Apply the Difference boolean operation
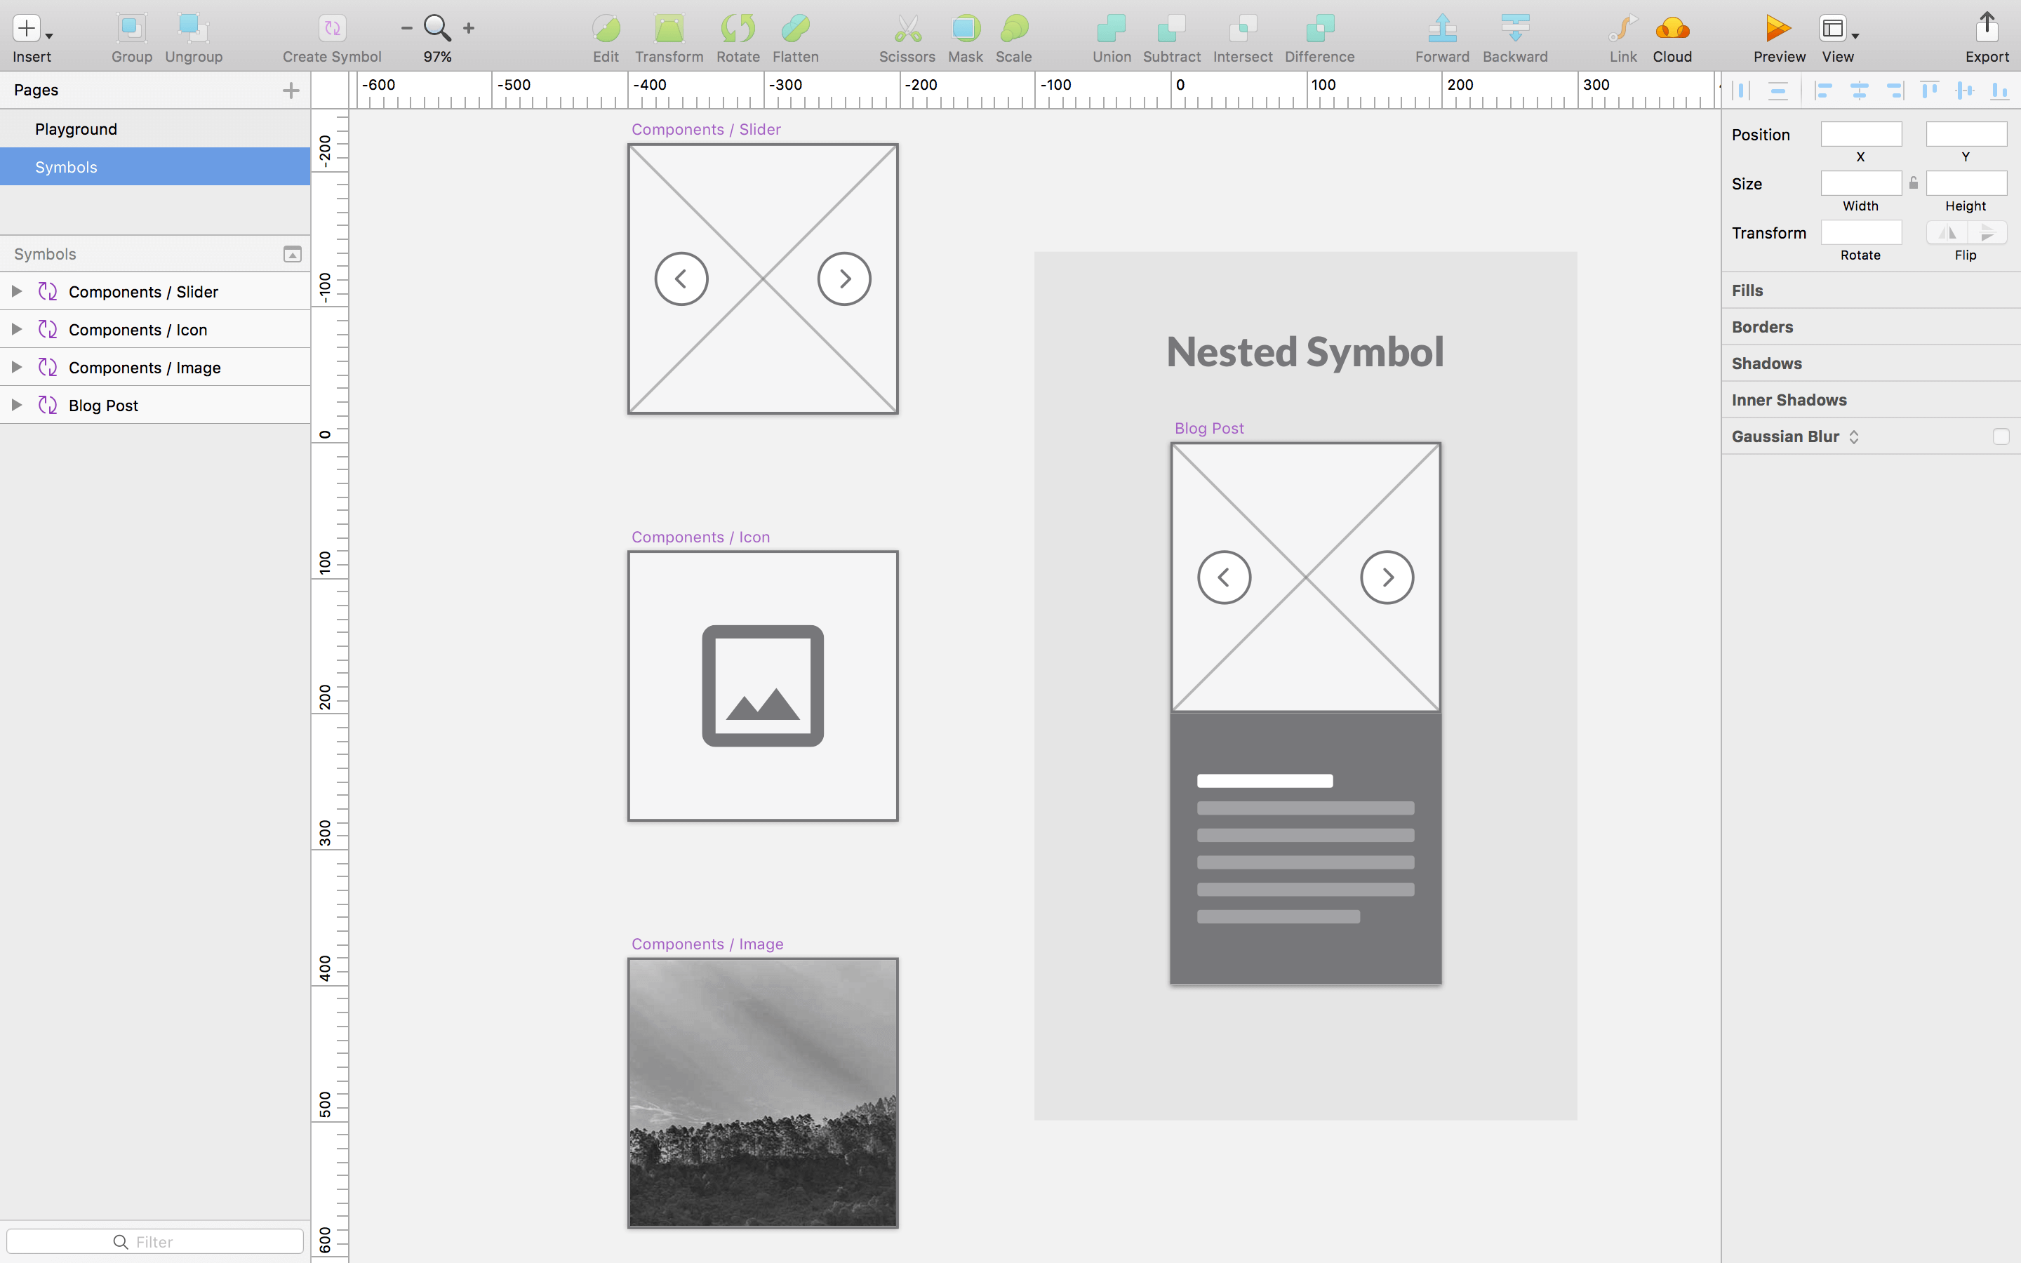The height and width of the screenshot is (1263, 2021). pos(1319,29)
